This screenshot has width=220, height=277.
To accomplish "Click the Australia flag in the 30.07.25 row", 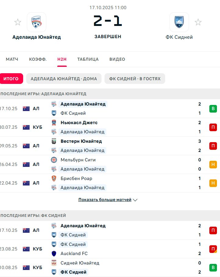I will point(26,127).
